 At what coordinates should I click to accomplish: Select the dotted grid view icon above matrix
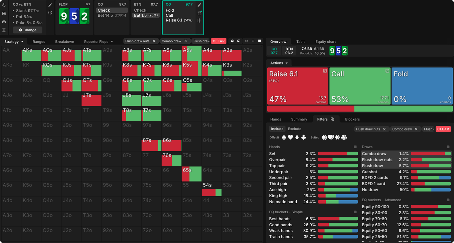(253, 41)
